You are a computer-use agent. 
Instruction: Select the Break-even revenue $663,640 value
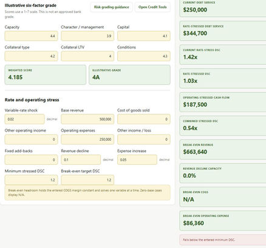(195, 152)
